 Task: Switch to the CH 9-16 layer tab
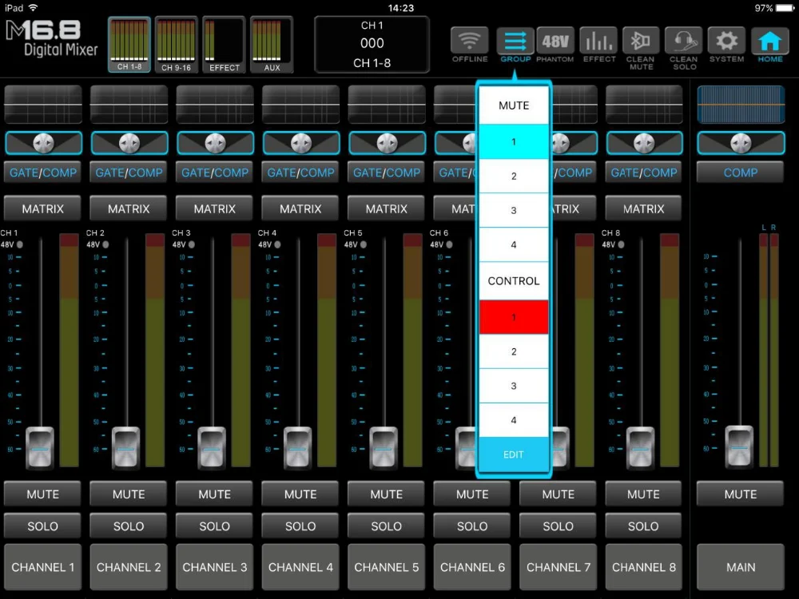tap(177, 44)
